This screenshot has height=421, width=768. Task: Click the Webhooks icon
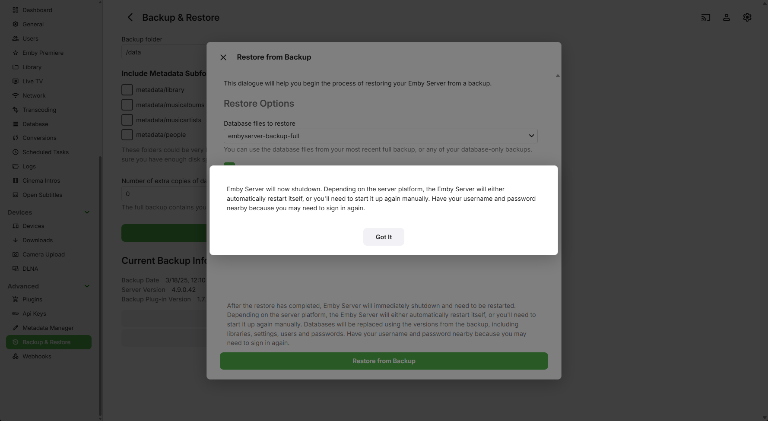pos(16,356)
